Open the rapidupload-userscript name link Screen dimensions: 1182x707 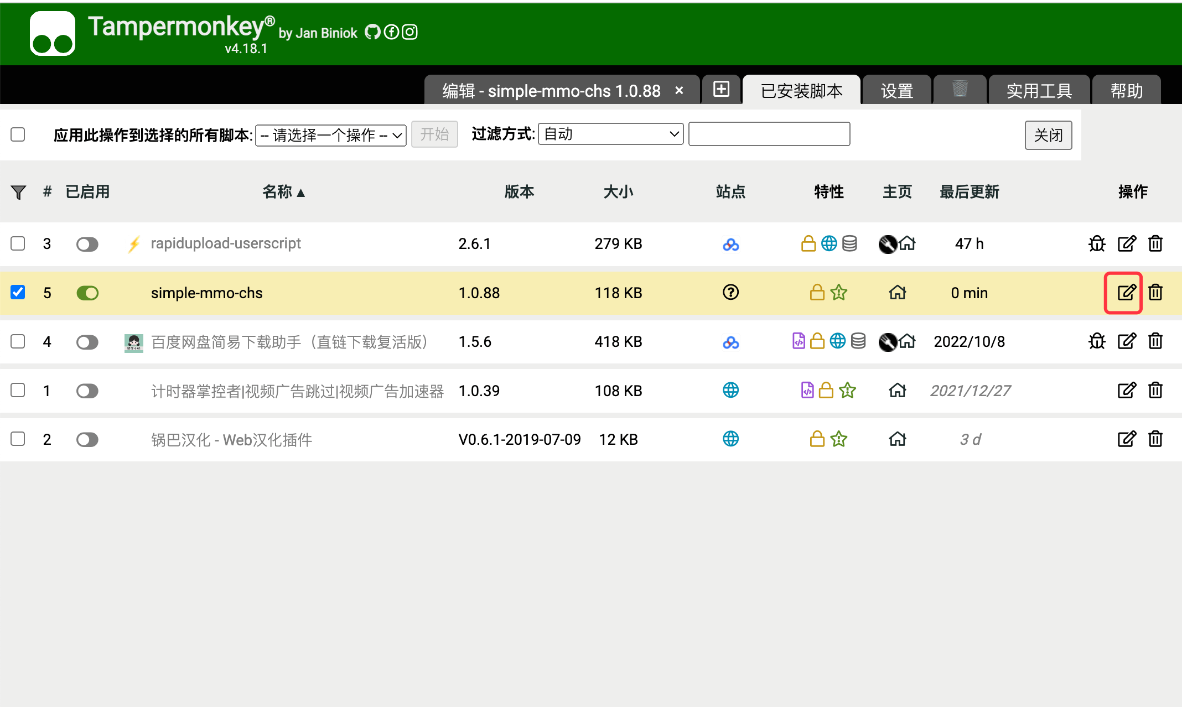click(x=225, y=243)
